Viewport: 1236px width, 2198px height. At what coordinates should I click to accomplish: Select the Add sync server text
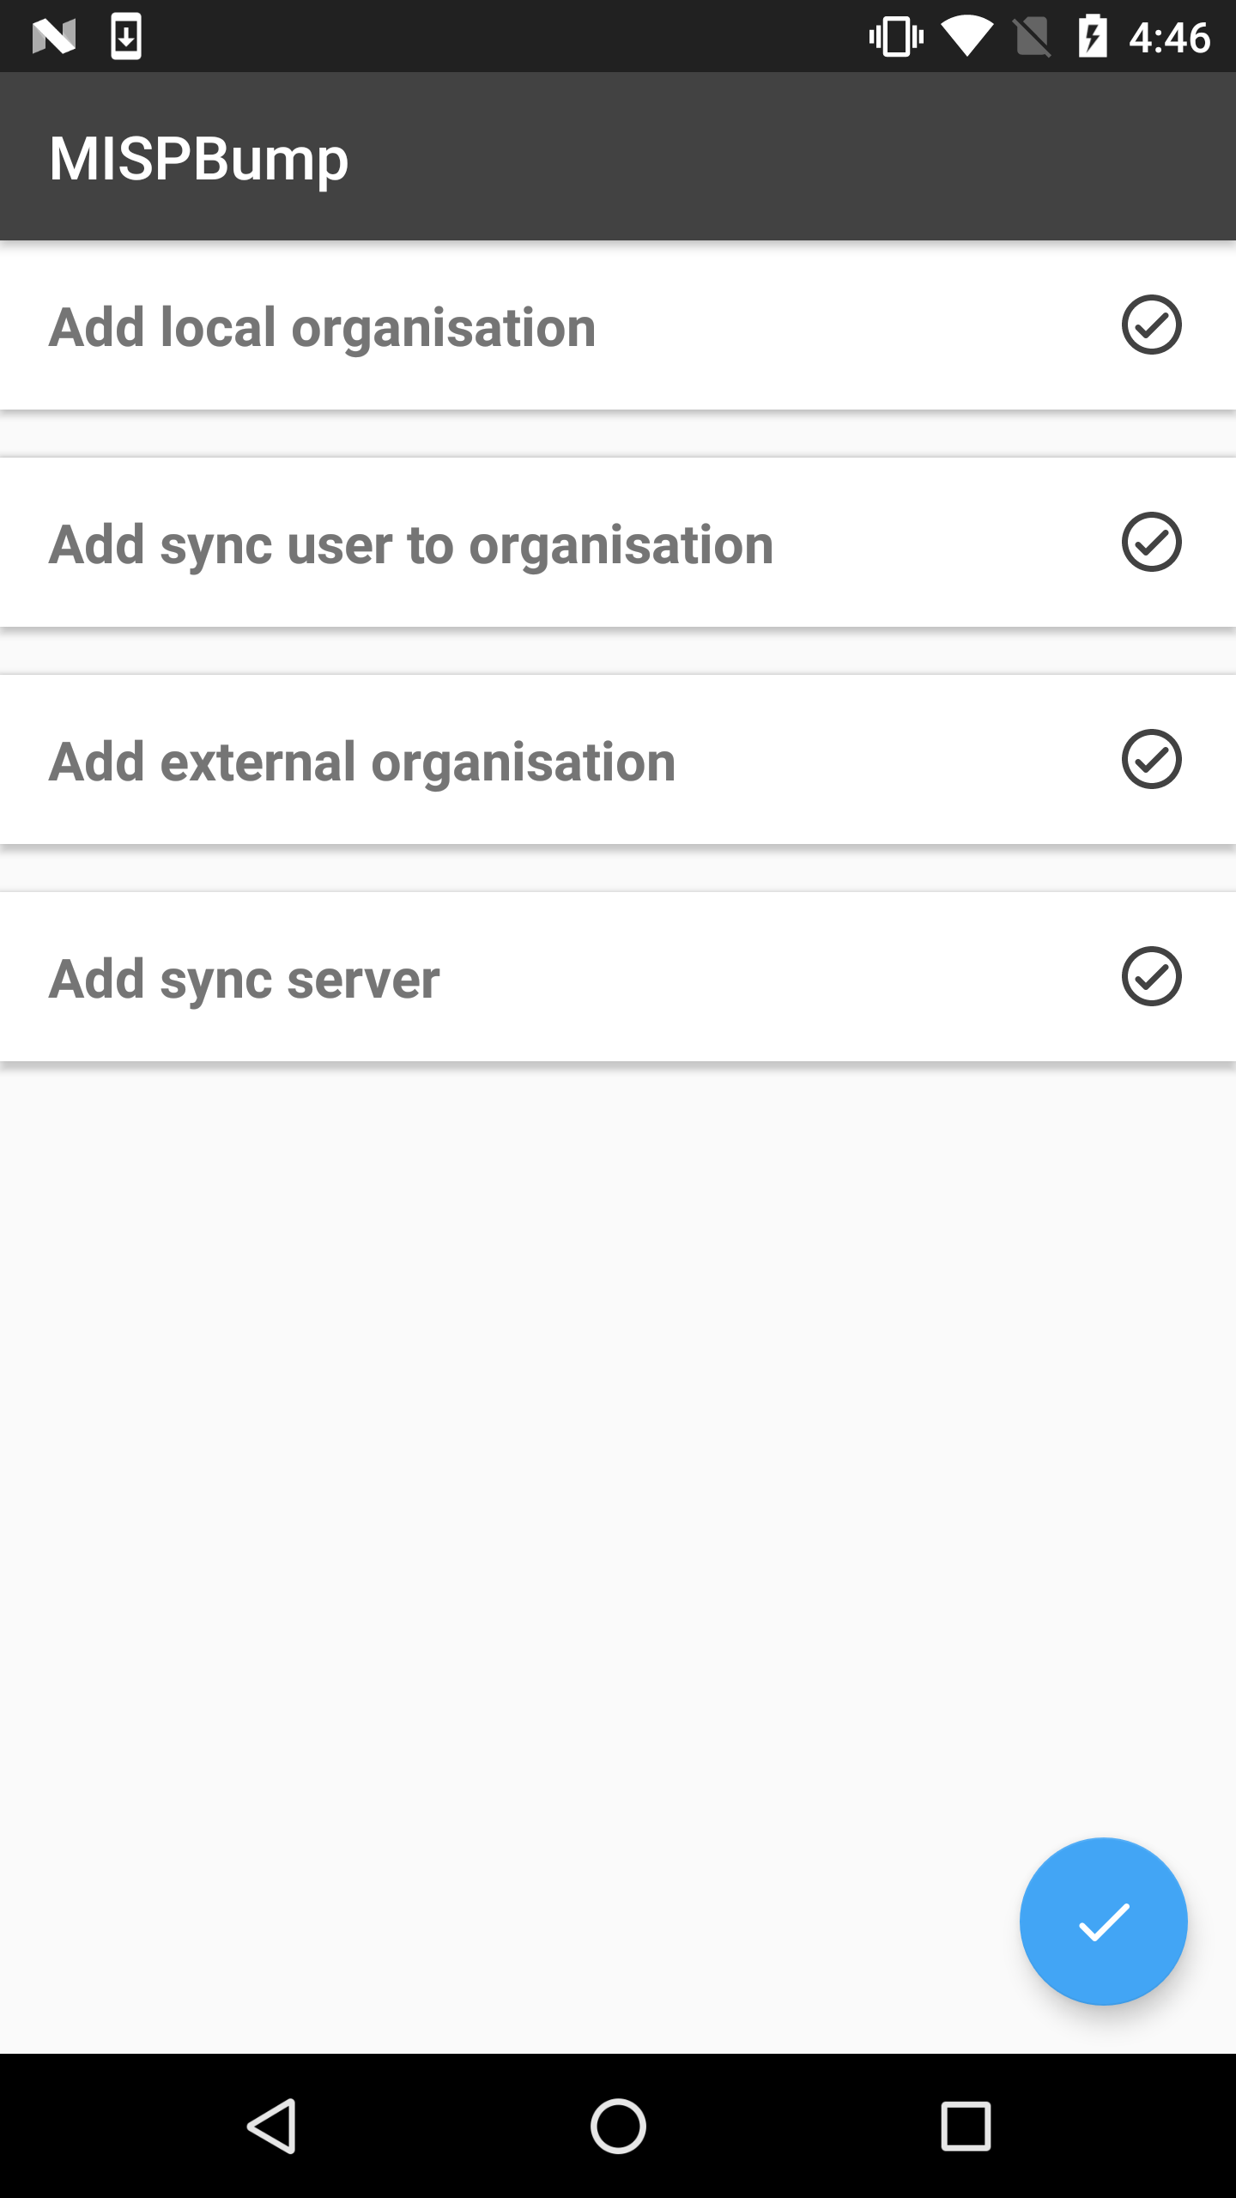(x=244, y=979)
